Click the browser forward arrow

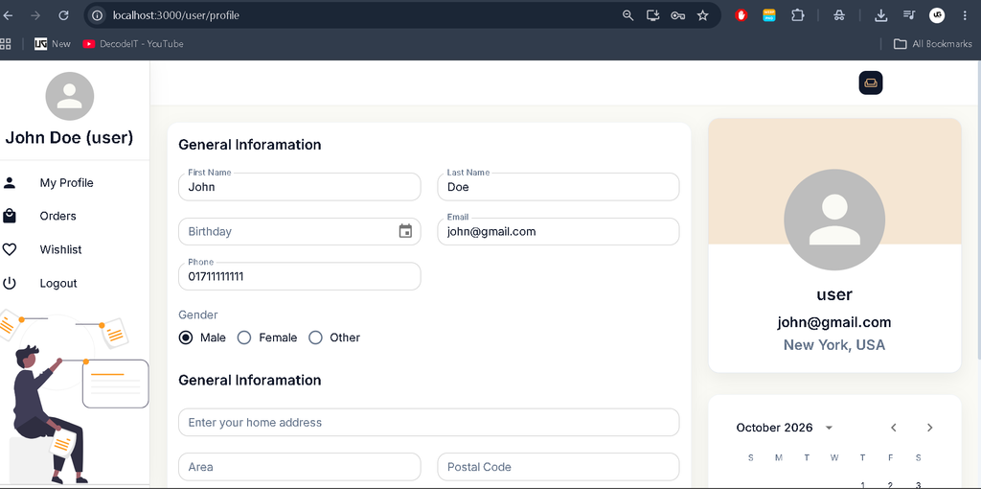click(x=35, y=15)
